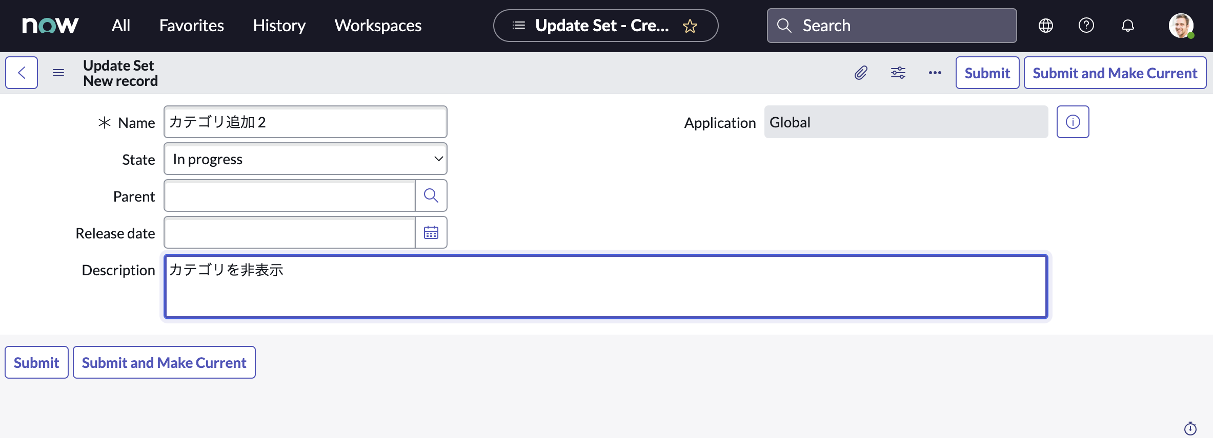Open the Parent reference lookup
This screenshot has width=1213, height=438.
pos(431,195)
